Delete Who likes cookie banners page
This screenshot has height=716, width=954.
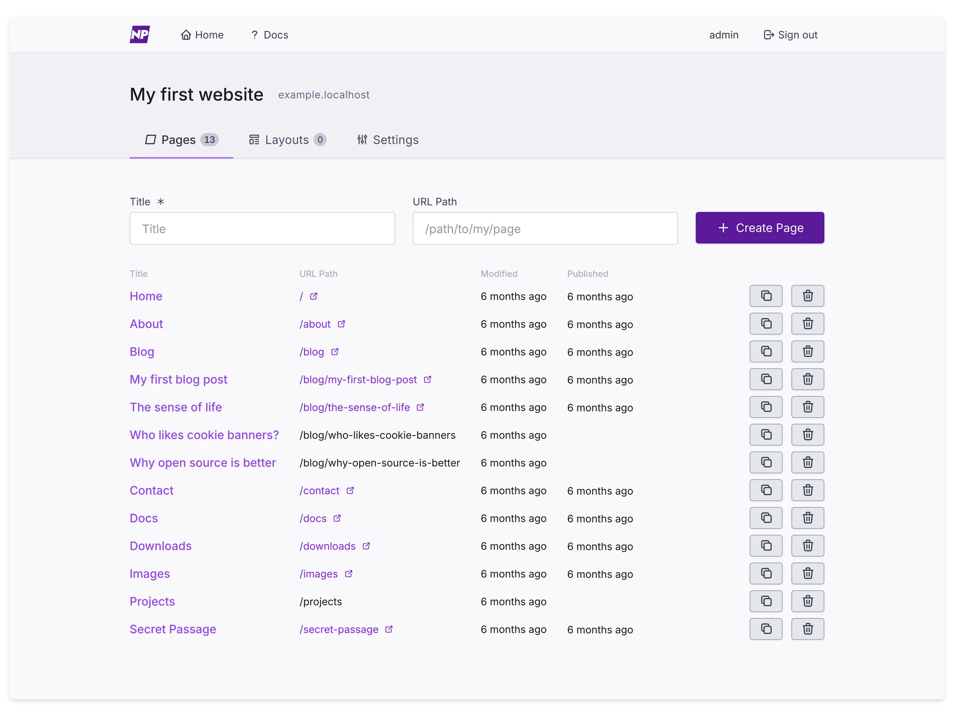807,435
